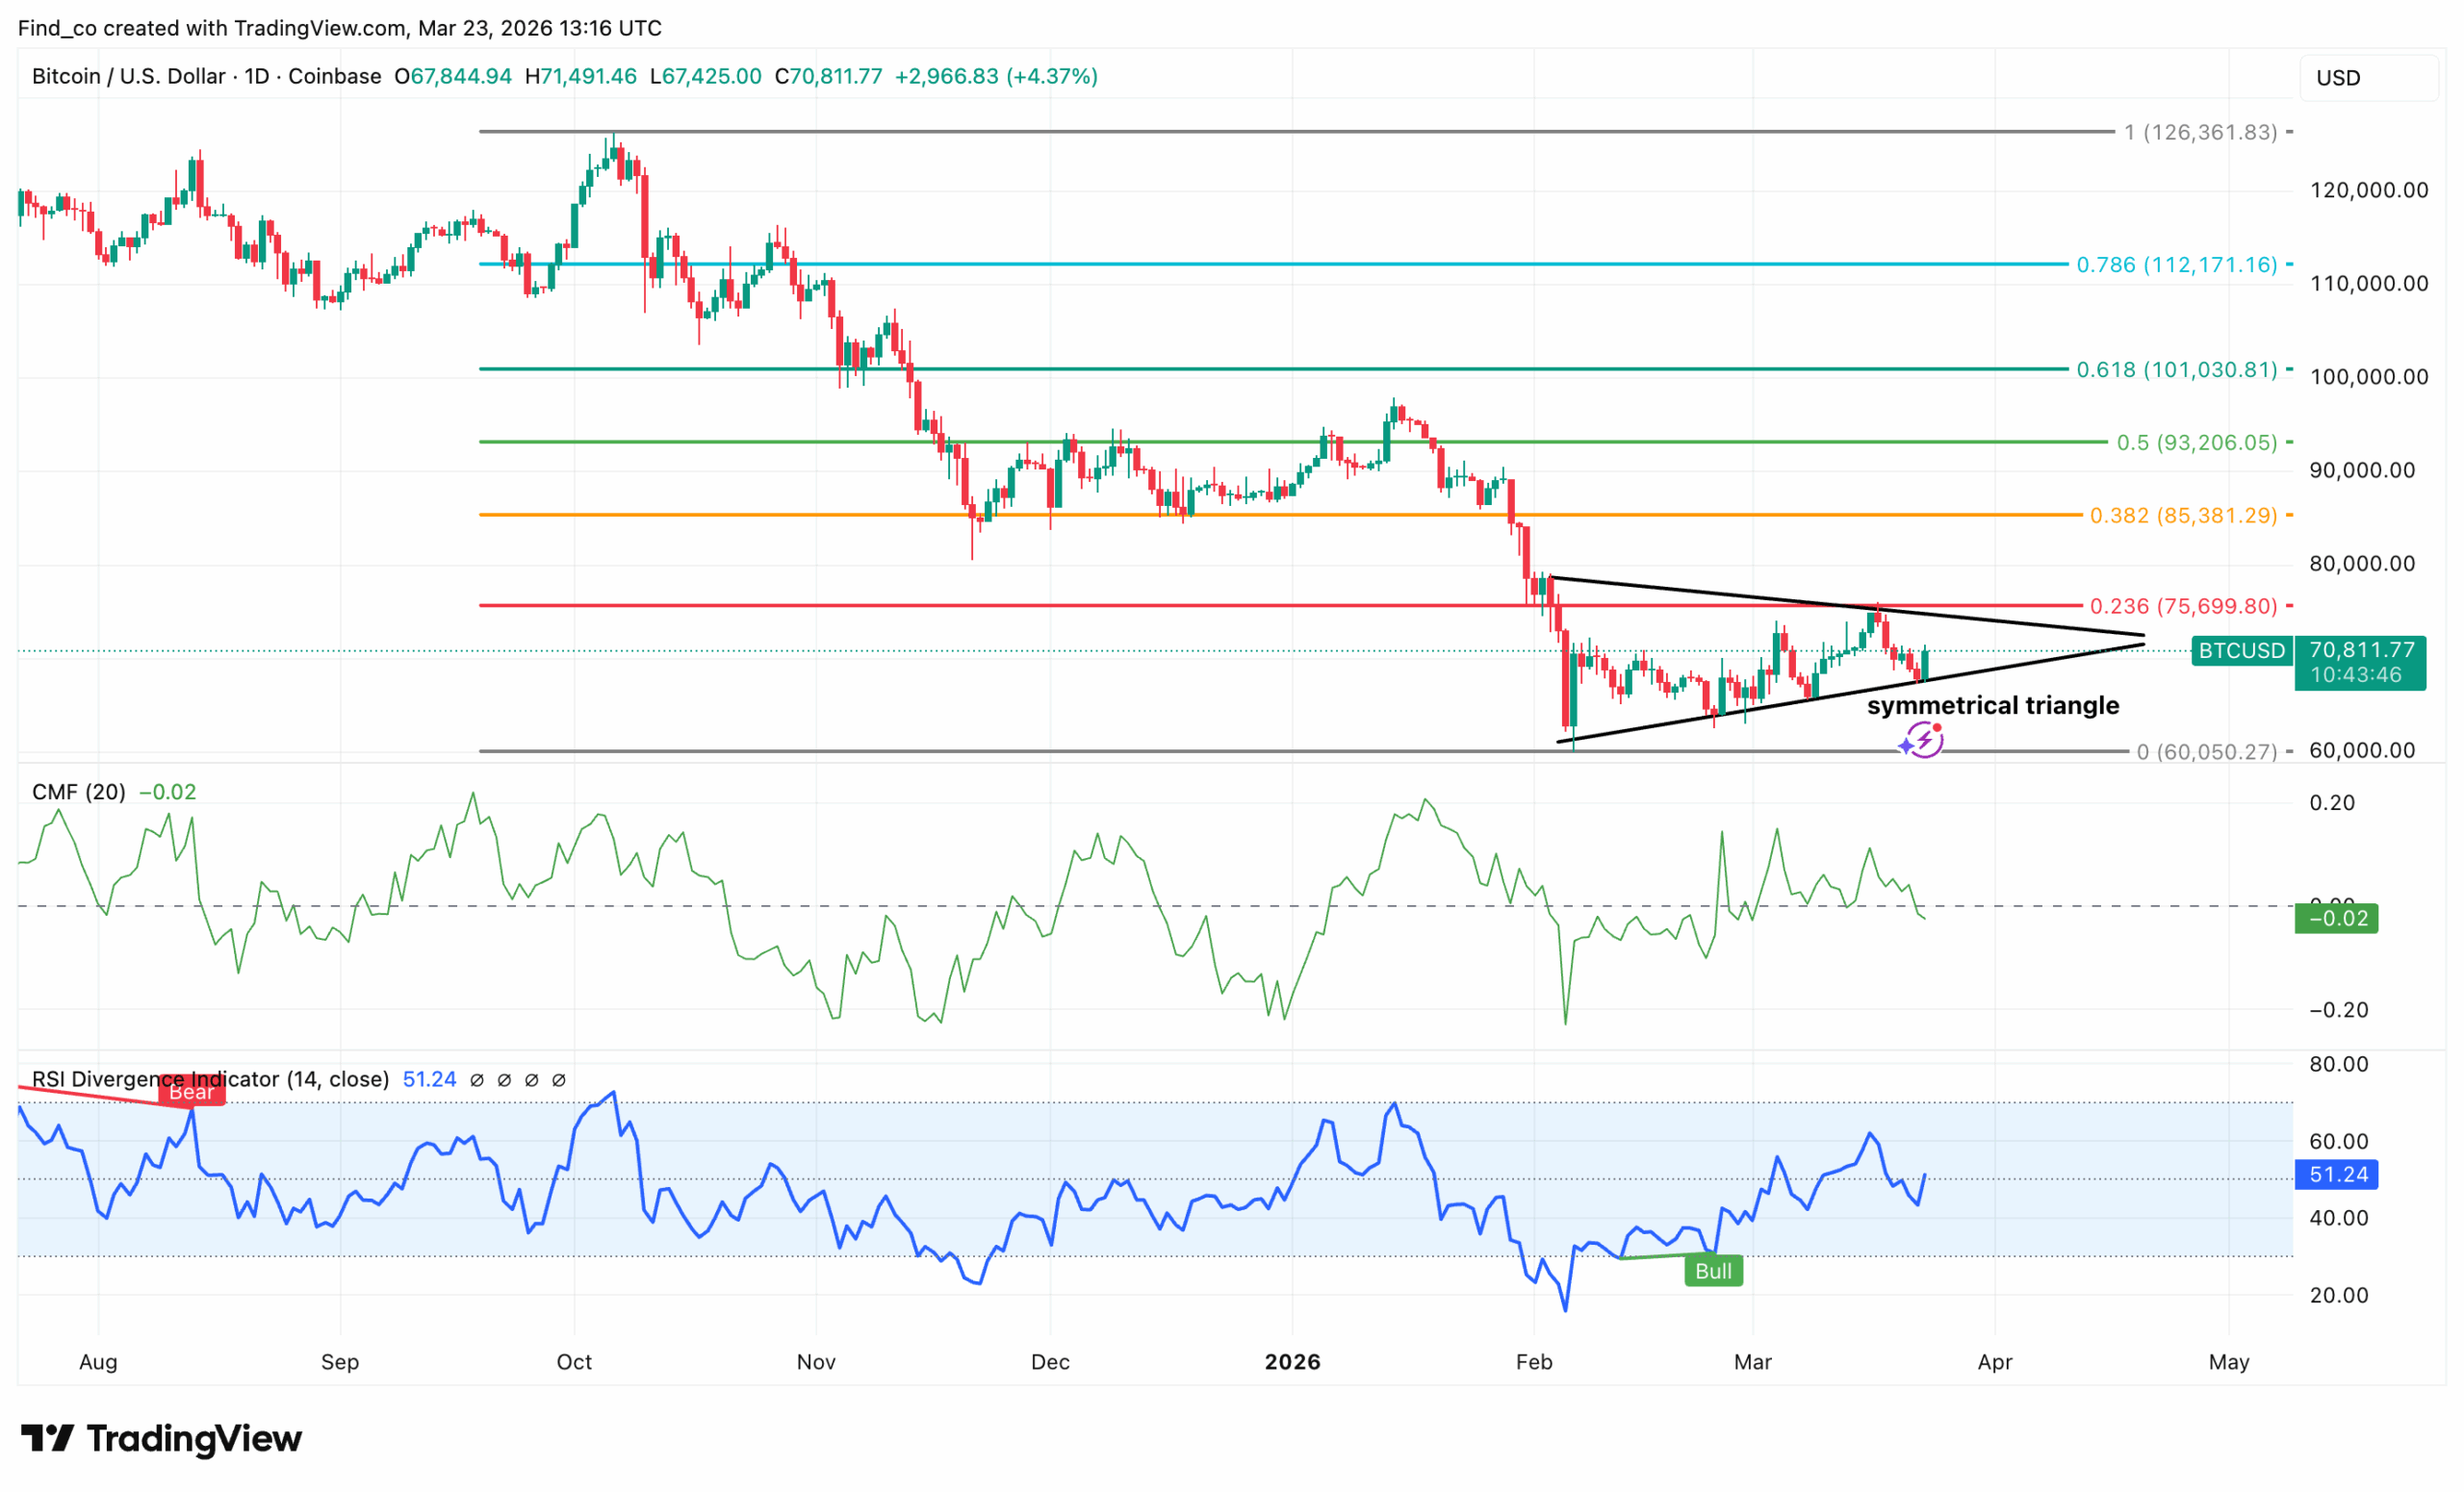
Task: Click the Find_co created with TradingView.com header
Action: coord(340,28)
